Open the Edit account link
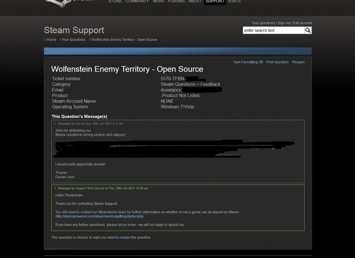The width and height of the screenshot is (355, 258). (302, 23)
